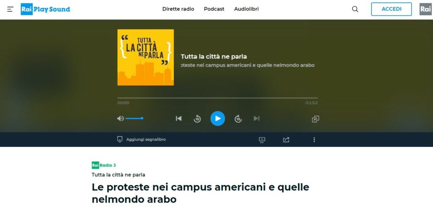Skip forward 10 seconds
This screenshot has height=211, width=433.
pos(238,119)
